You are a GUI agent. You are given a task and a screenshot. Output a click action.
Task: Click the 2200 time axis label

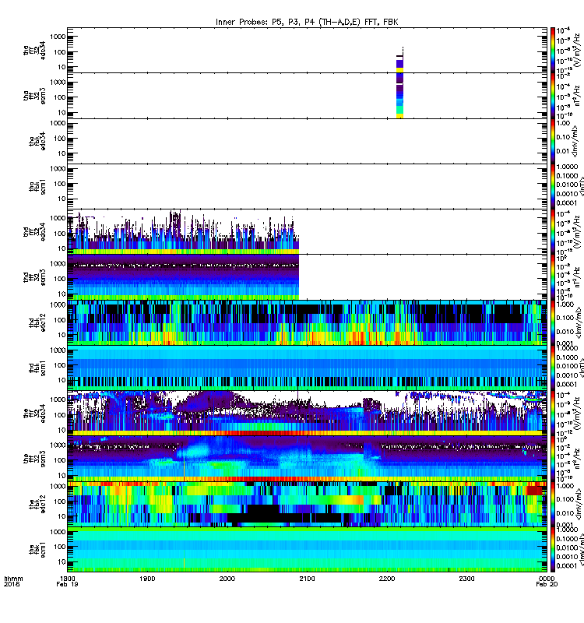pyautogui.click(x=387, y=579)
